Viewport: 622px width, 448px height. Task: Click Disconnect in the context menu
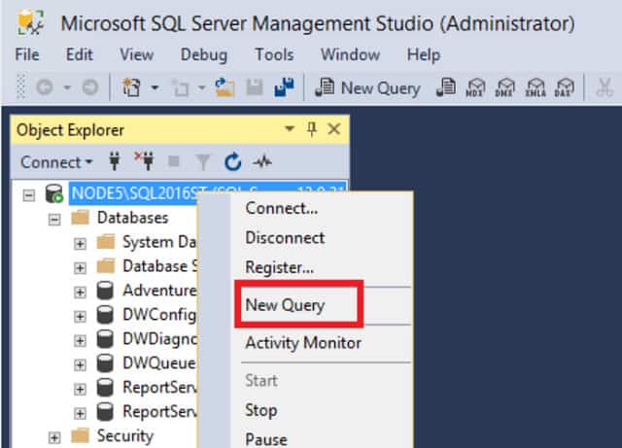click(285, 238)
